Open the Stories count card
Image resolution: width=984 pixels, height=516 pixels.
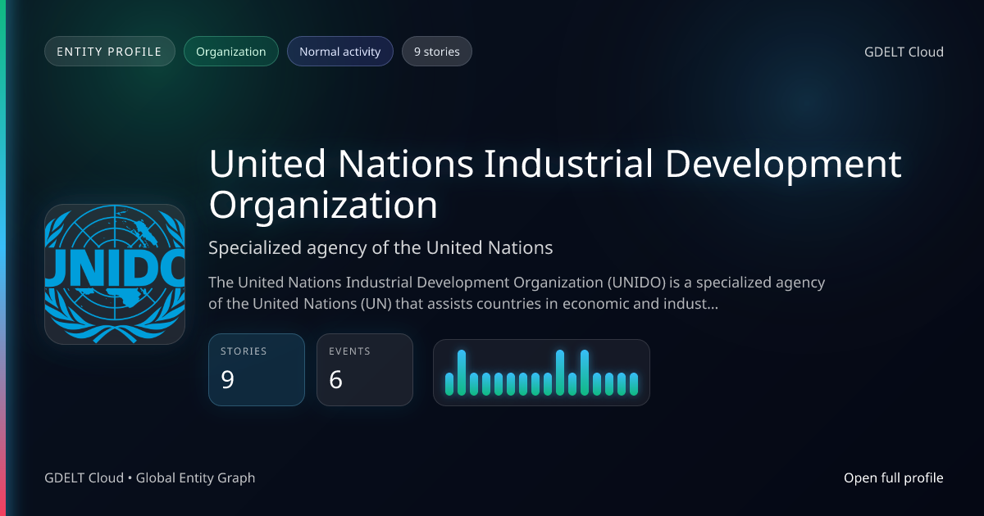(257, 369)
